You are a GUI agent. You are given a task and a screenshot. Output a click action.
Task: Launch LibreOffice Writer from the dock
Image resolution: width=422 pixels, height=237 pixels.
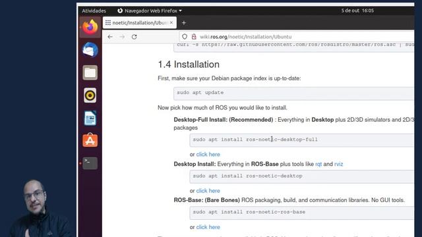(x=90, y=118)
